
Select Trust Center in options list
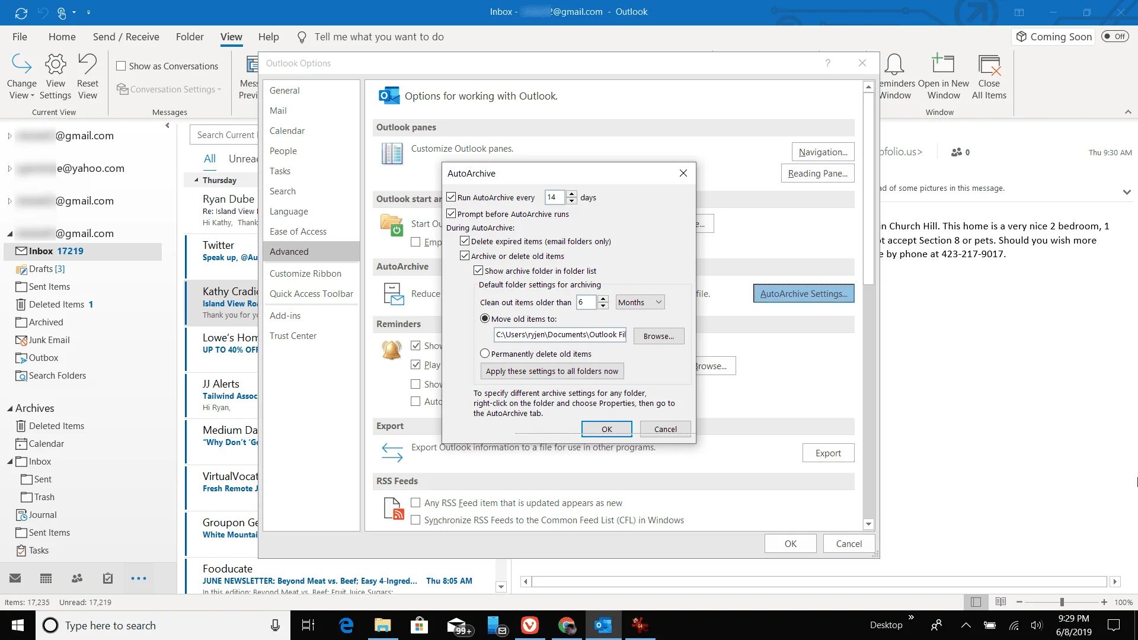[x=293, y=336]
